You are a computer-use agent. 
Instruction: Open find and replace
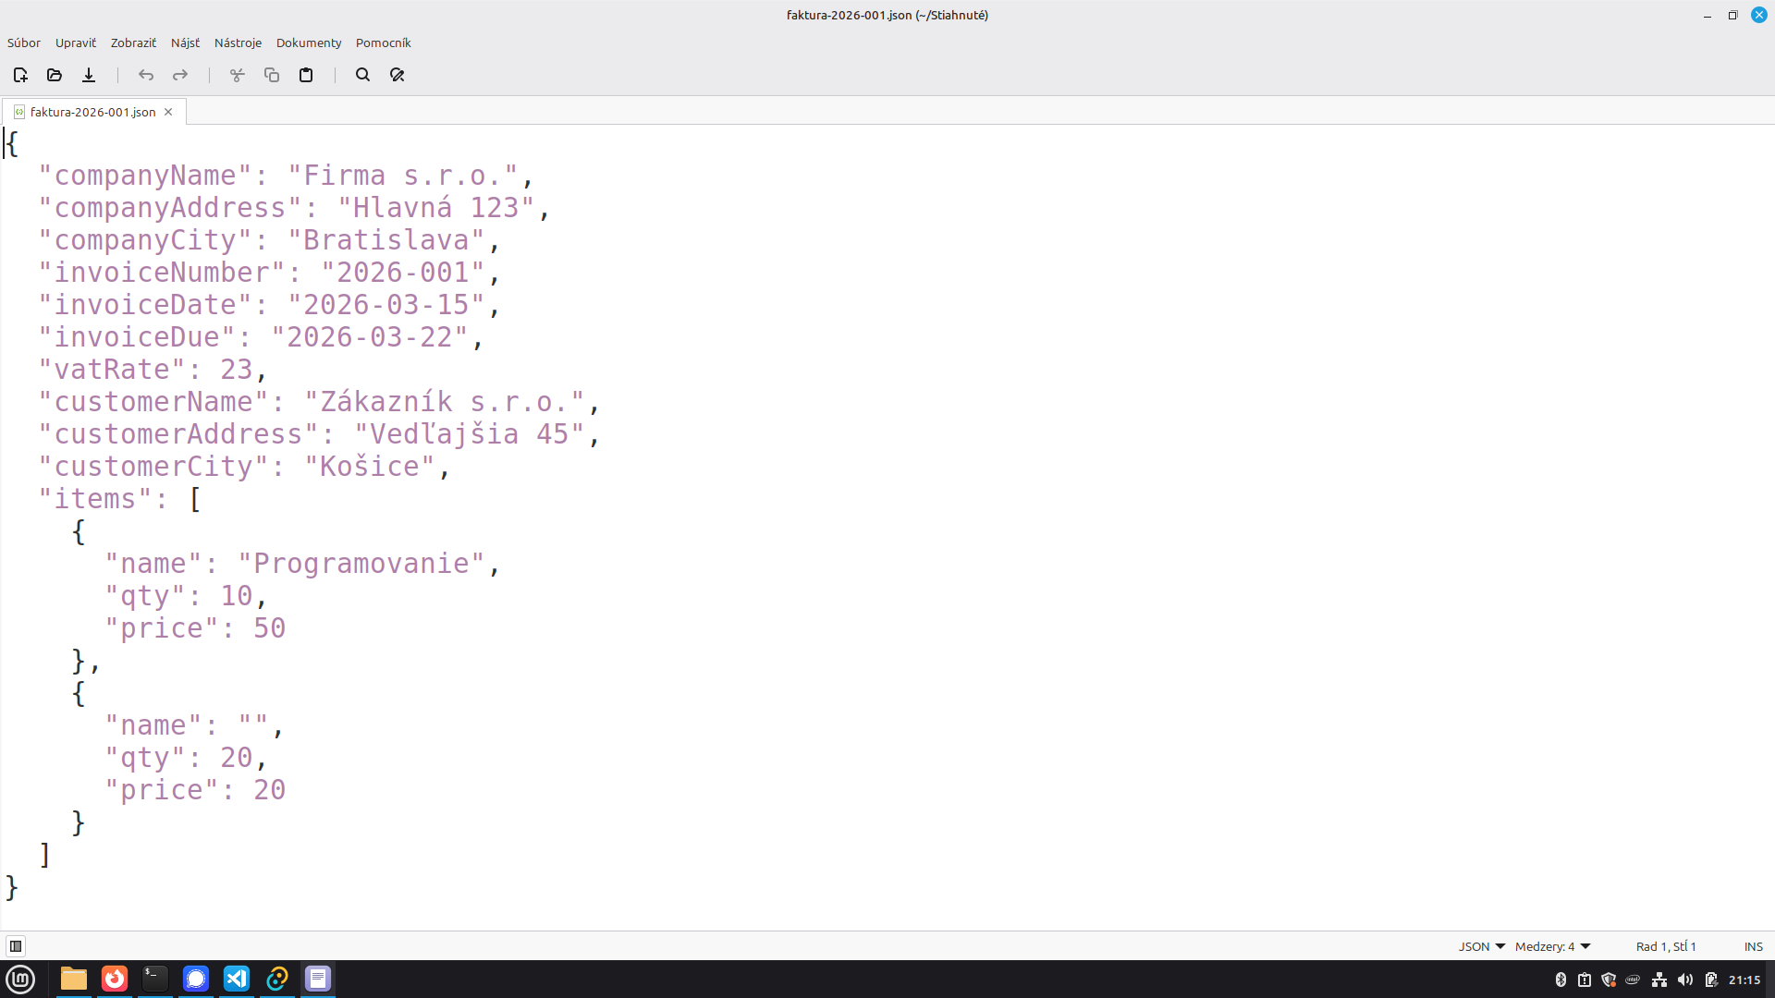point(397,75)
